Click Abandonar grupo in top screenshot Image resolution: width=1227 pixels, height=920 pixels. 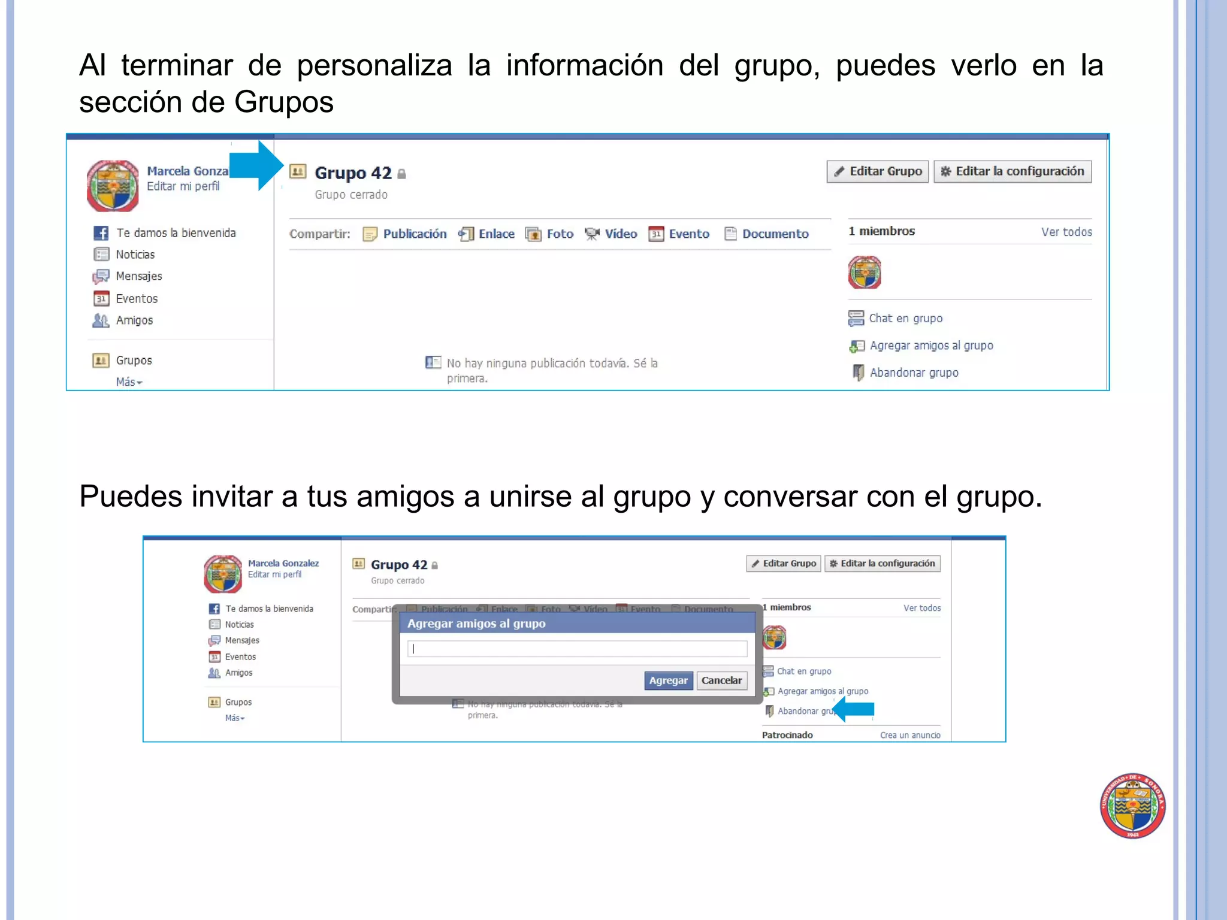pyautogui.click(x=914, y=373)
